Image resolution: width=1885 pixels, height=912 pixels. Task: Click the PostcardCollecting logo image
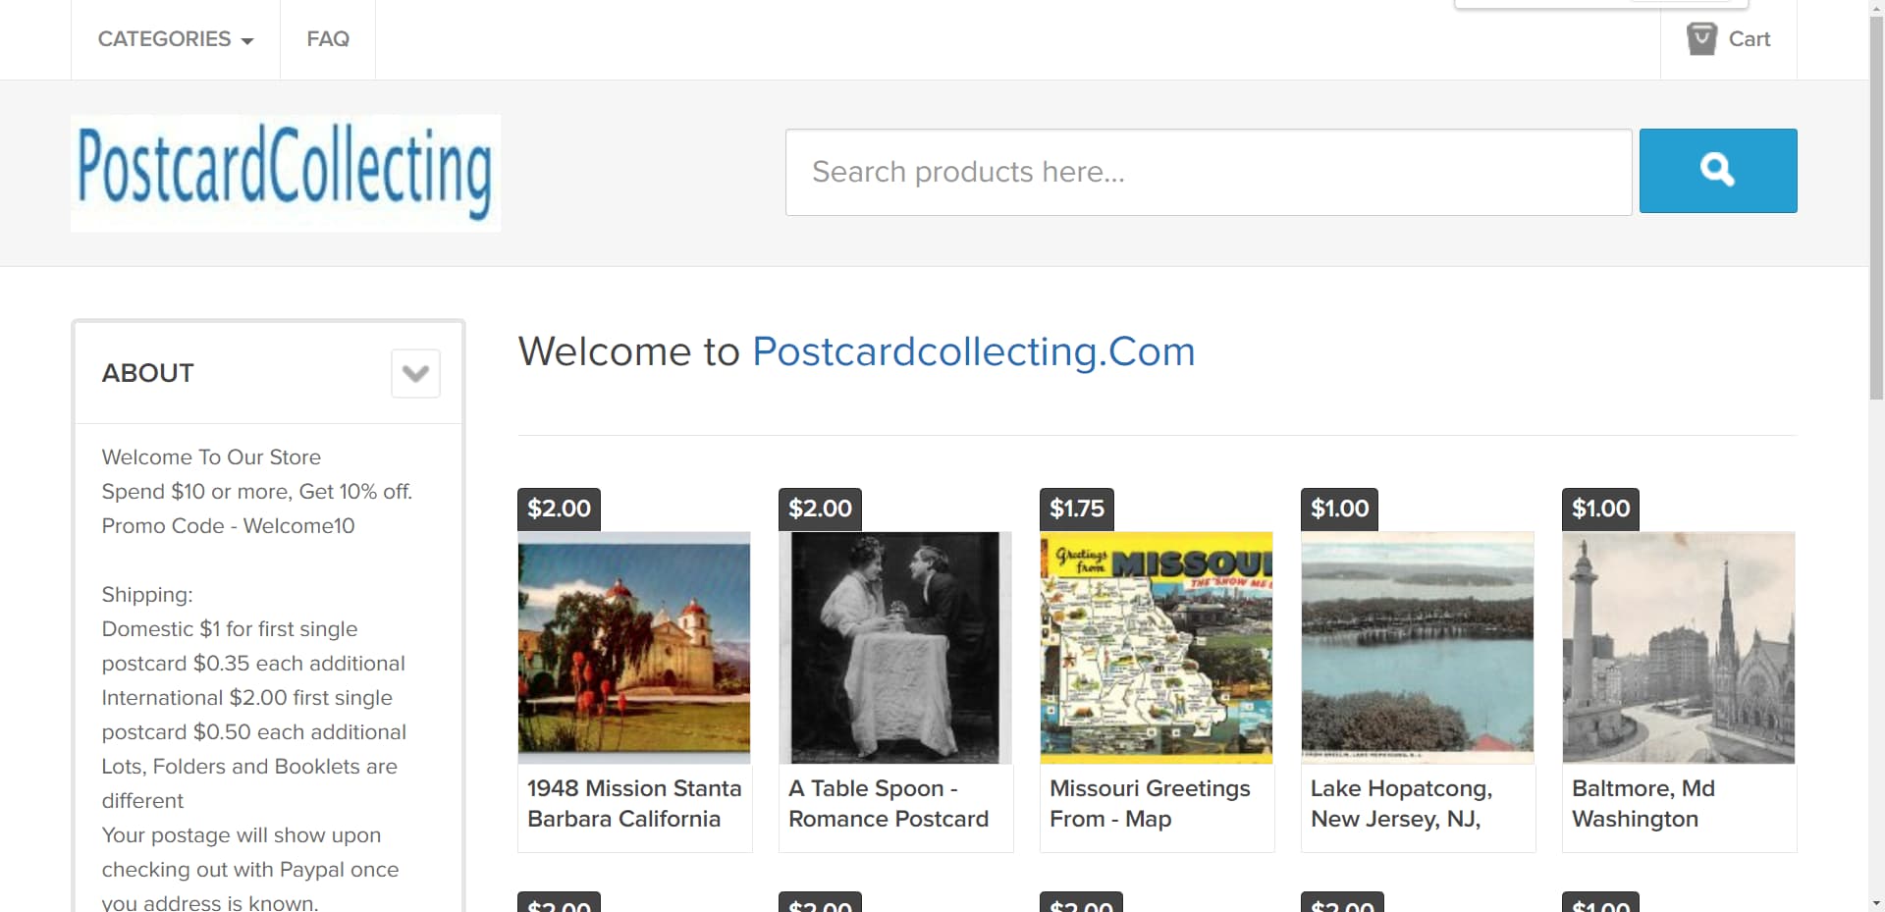286,173
